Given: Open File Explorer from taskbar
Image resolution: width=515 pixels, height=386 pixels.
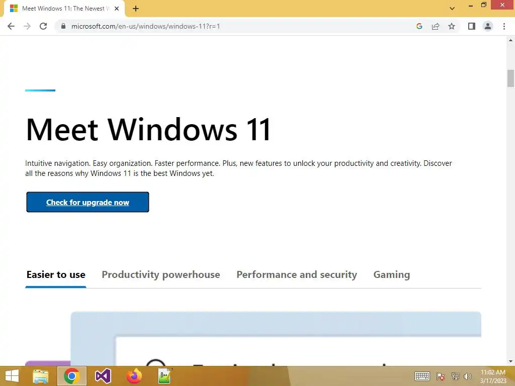Looking at the screenshot, I should [41, 376].
